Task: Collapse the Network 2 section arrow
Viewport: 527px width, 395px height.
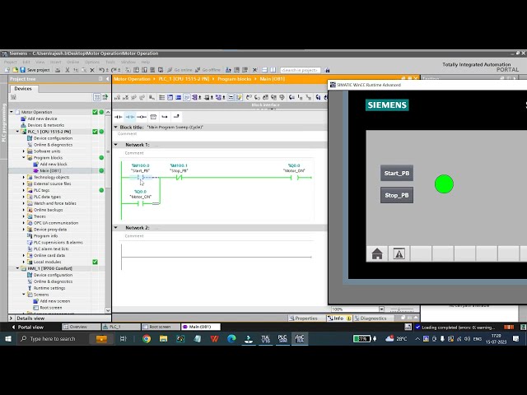Action: [x=116, y=228]
